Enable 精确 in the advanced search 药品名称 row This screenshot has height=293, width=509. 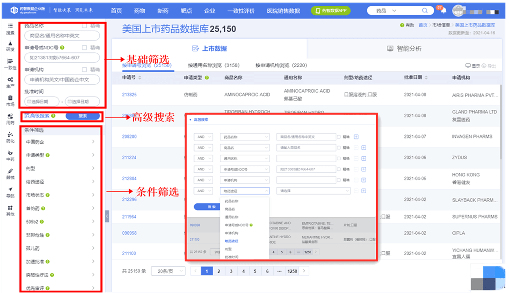(x=339, y=137)
